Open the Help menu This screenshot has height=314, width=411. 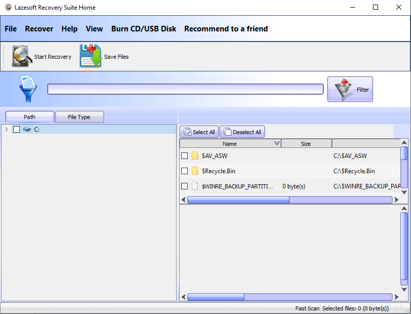coord(70,29)
